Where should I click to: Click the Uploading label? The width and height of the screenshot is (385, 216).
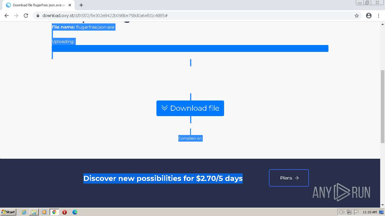pyautogui.click(x=63, y=41)
